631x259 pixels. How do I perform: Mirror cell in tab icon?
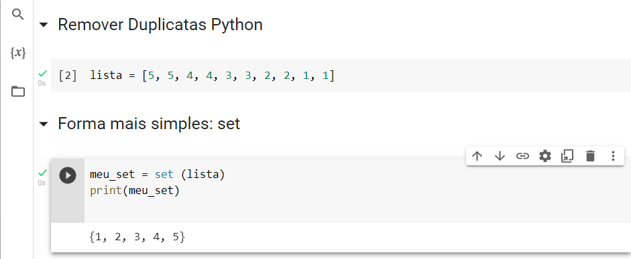tap(567, 156)
